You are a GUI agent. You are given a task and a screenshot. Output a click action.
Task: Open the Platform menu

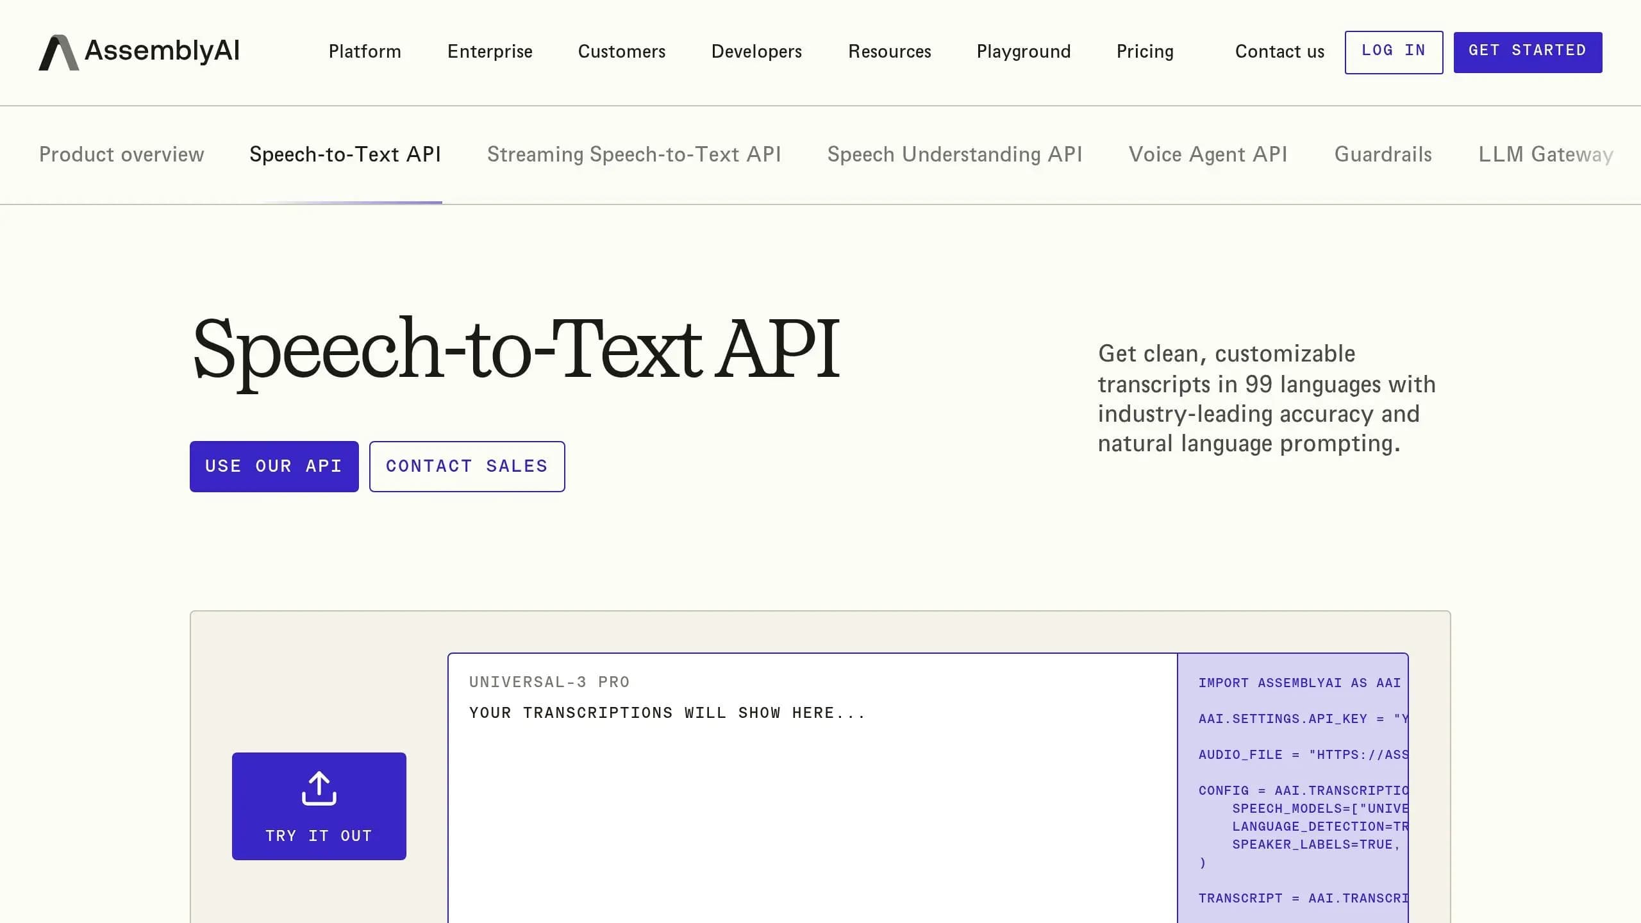click(365, 51)
